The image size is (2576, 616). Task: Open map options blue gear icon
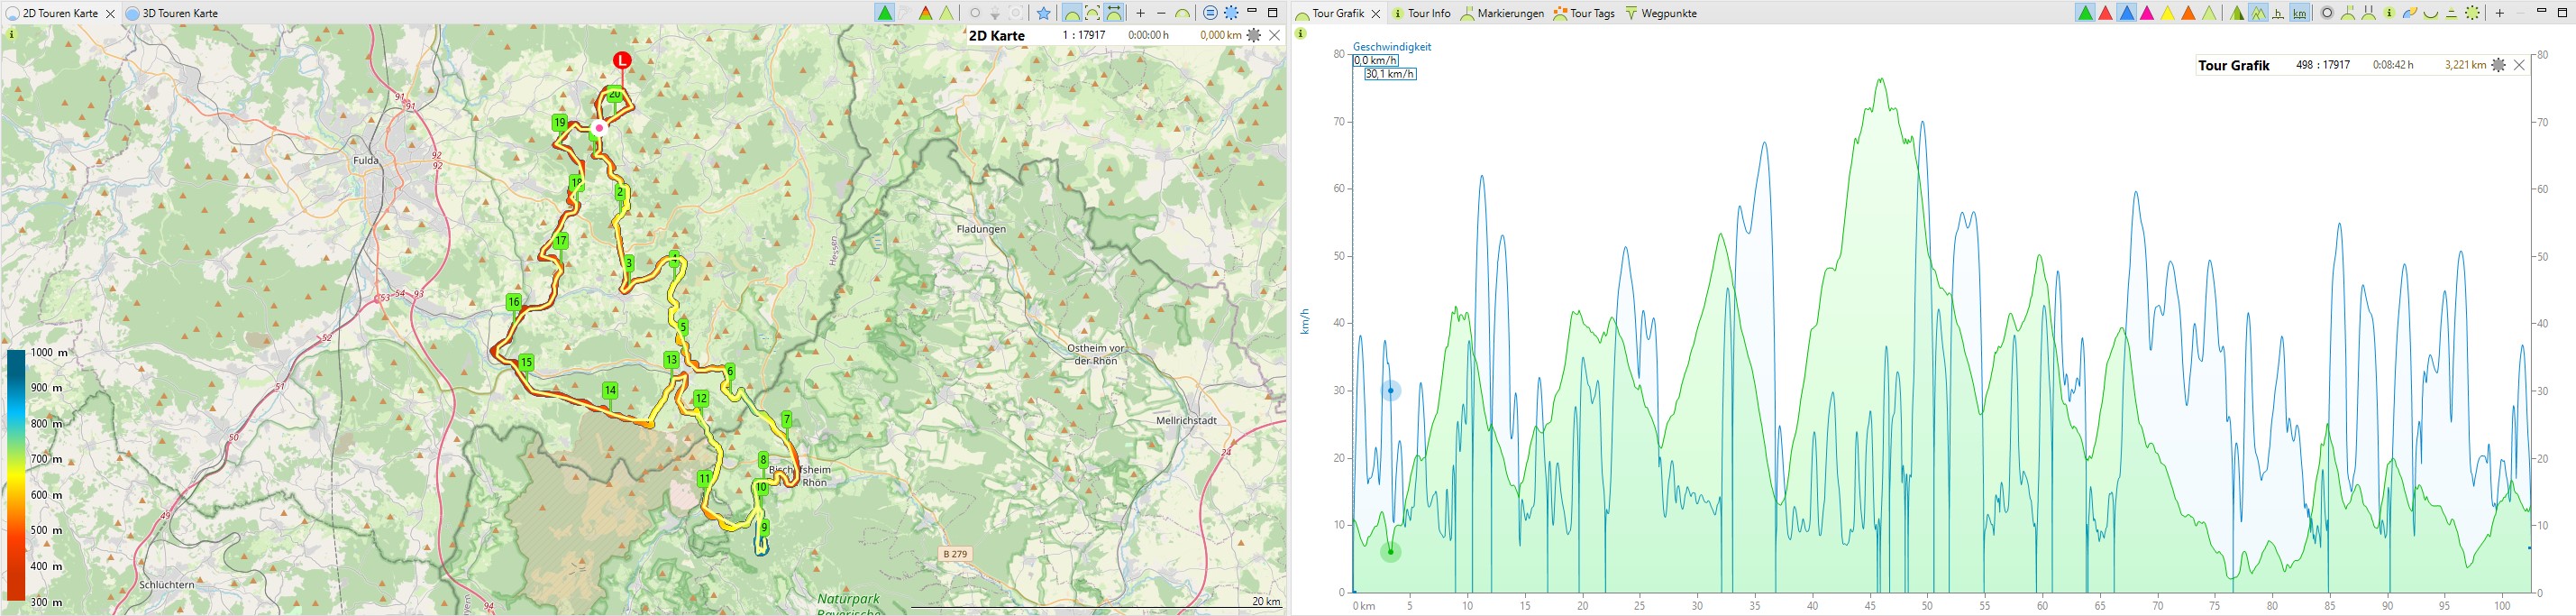(x=1231, y=13)
